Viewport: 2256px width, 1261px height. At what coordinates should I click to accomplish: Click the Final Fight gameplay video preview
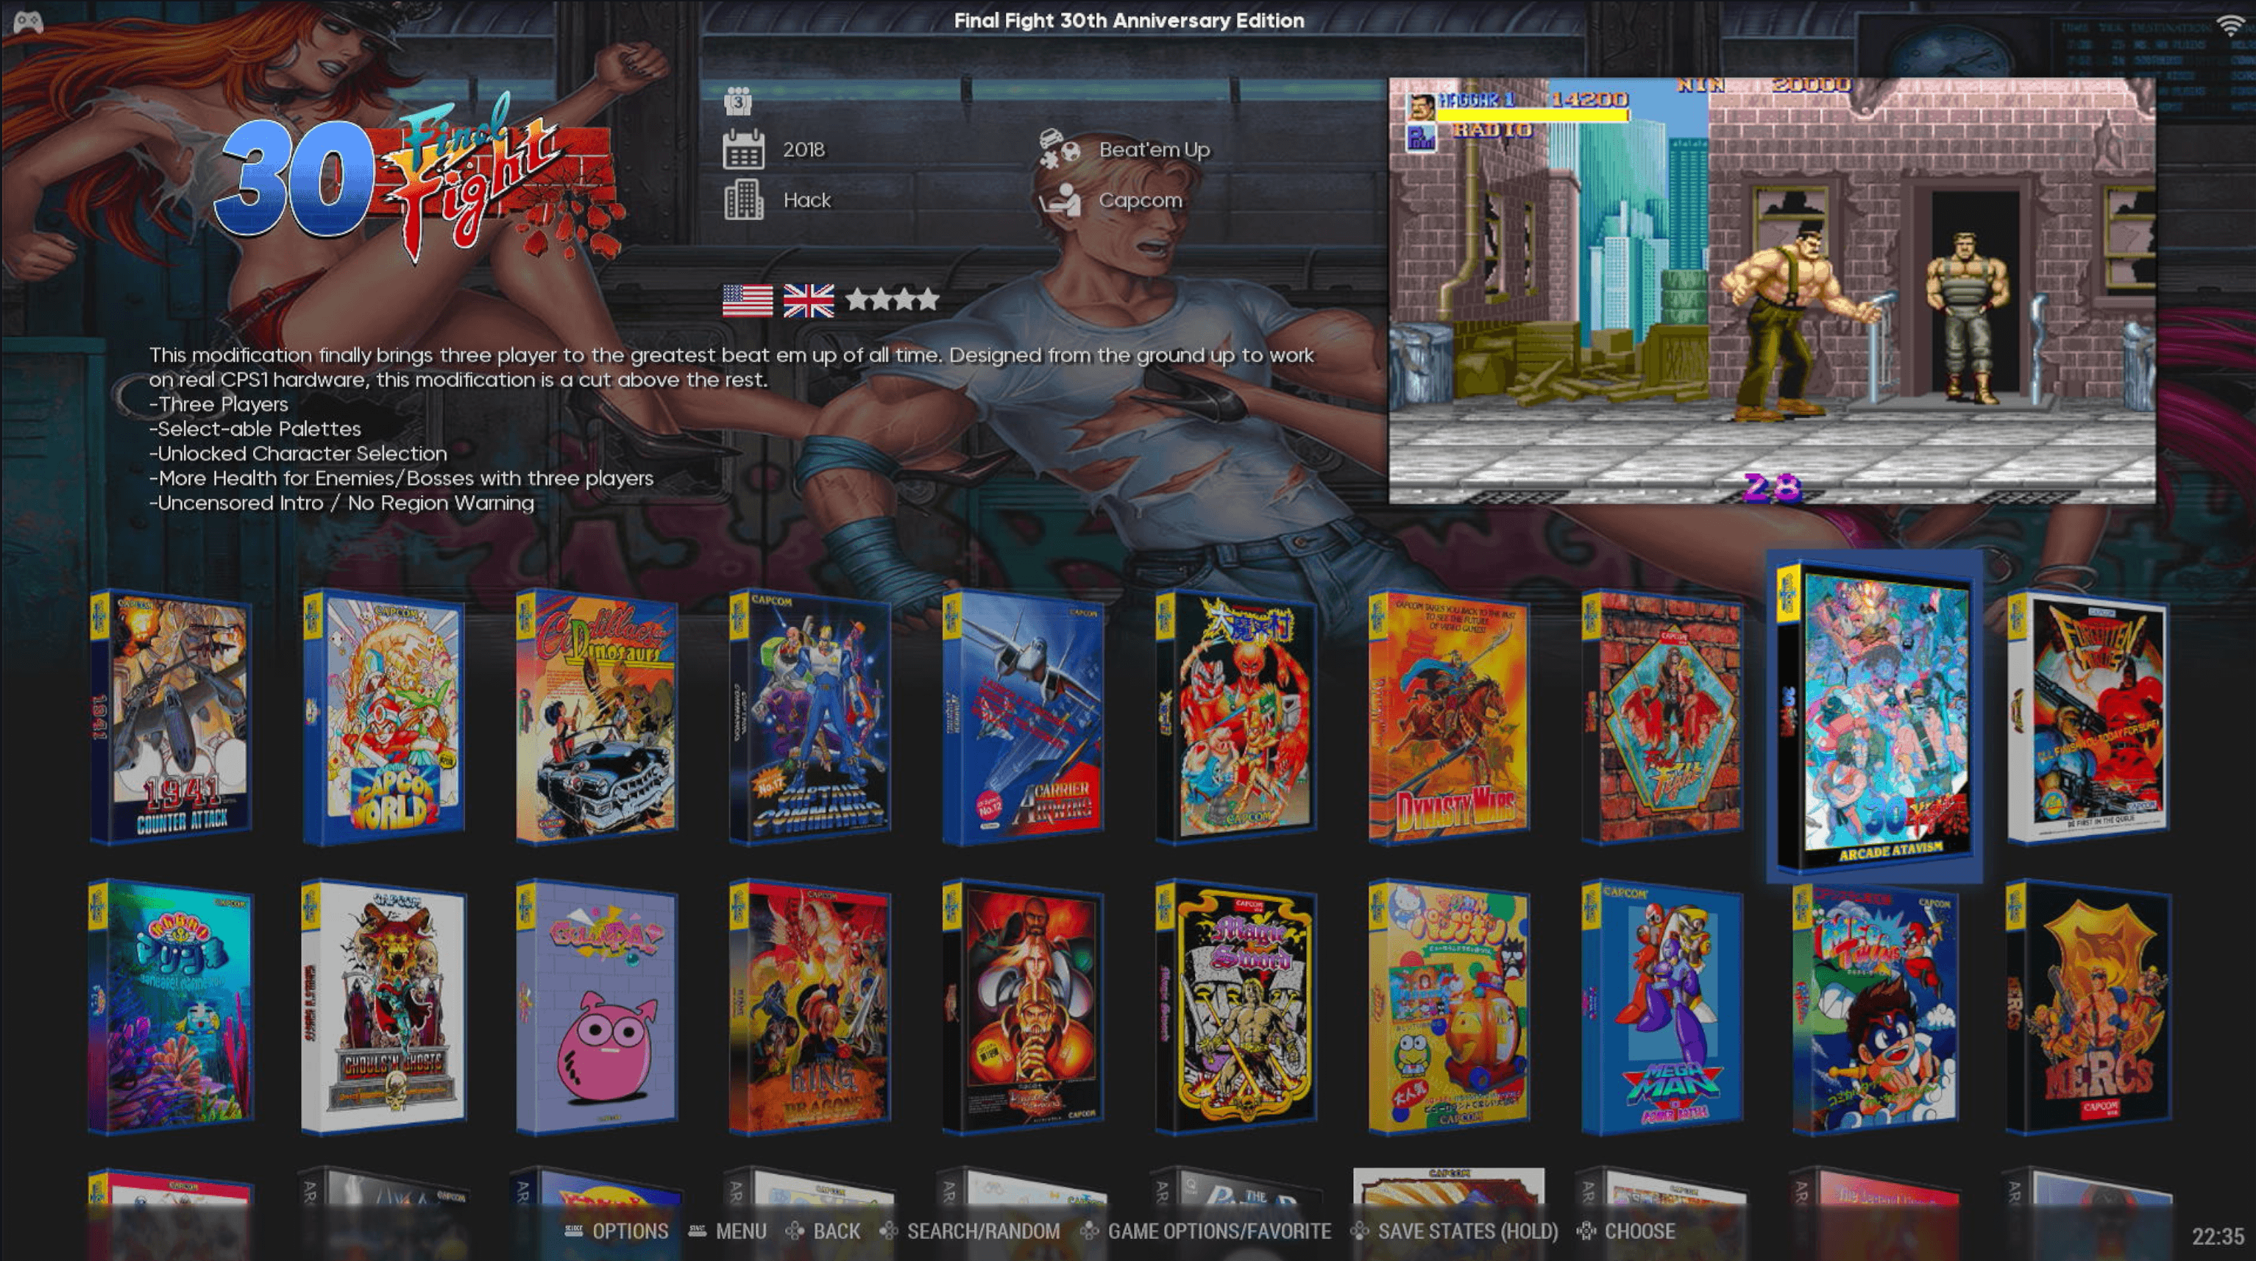1771,291
